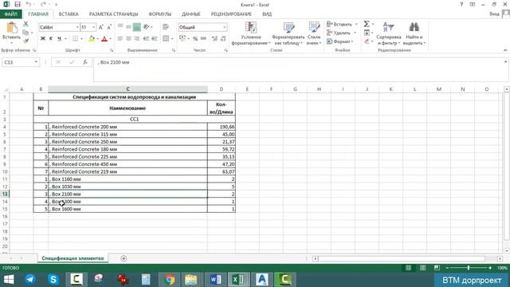Click the Increase Font Size icon

point(101,27)
